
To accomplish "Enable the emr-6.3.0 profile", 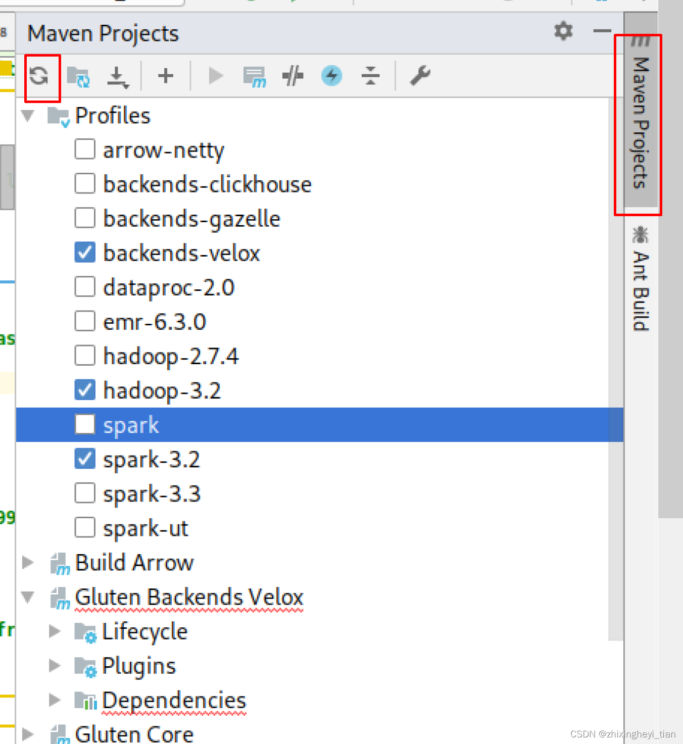I will point(85,321).
